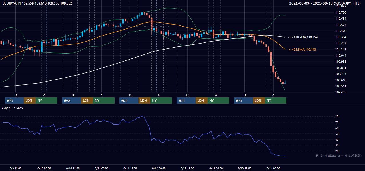
Task: Click price axis value 110.684
Action: pyautogui.click(x=340, y=19)
